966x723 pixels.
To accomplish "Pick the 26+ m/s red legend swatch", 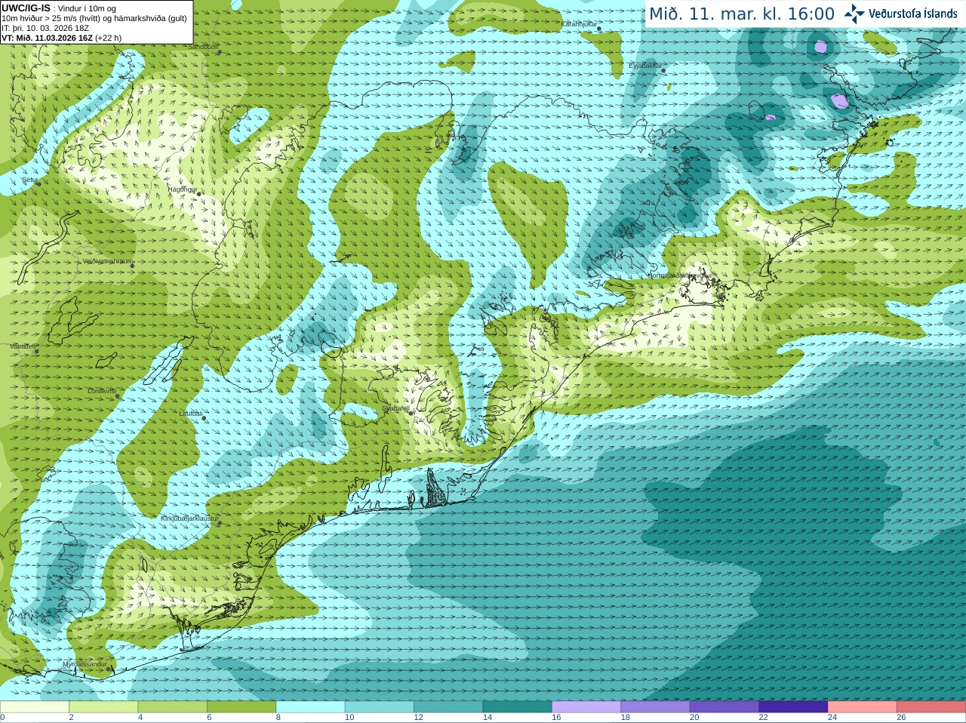I will point(931,706).
